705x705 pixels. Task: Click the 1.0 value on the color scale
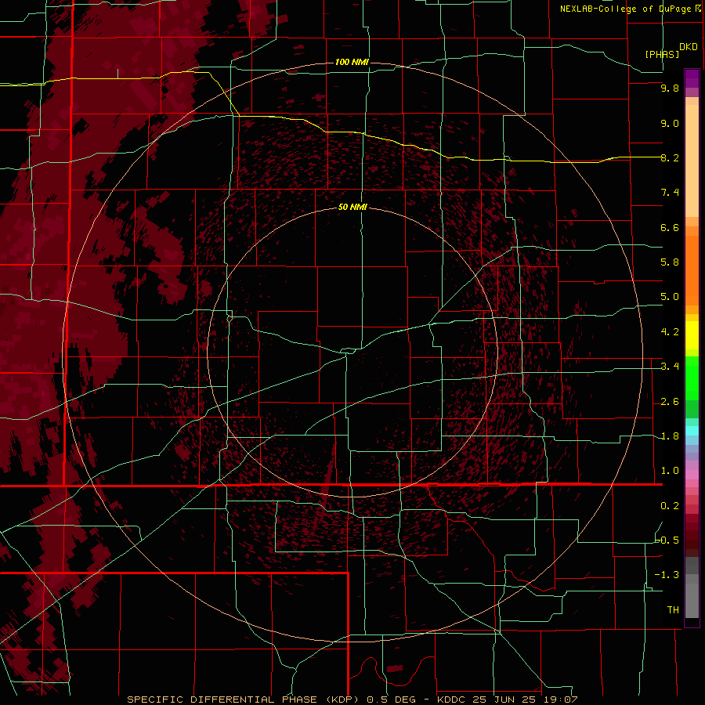[670, 471]
